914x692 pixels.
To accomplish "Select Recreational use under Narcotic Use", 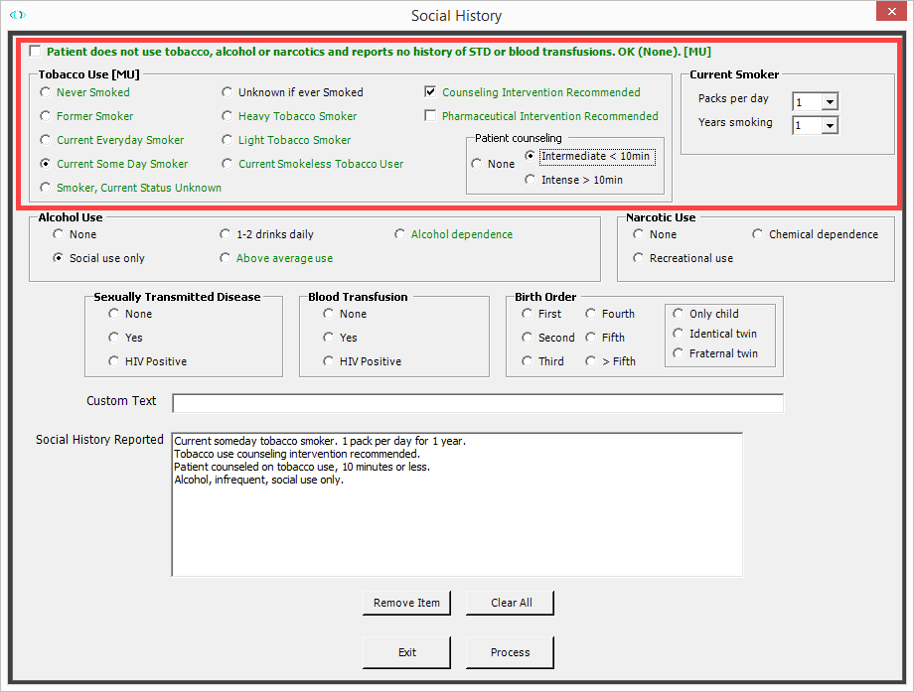I will [x=639, y=258].
